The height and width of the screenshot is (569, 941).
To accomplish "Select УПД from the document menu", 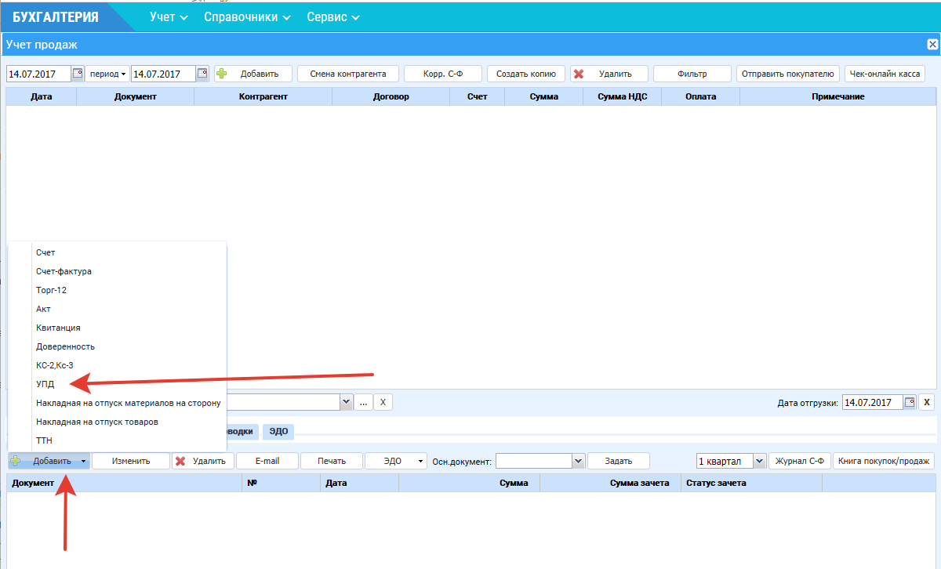I will tap(45, 384).
